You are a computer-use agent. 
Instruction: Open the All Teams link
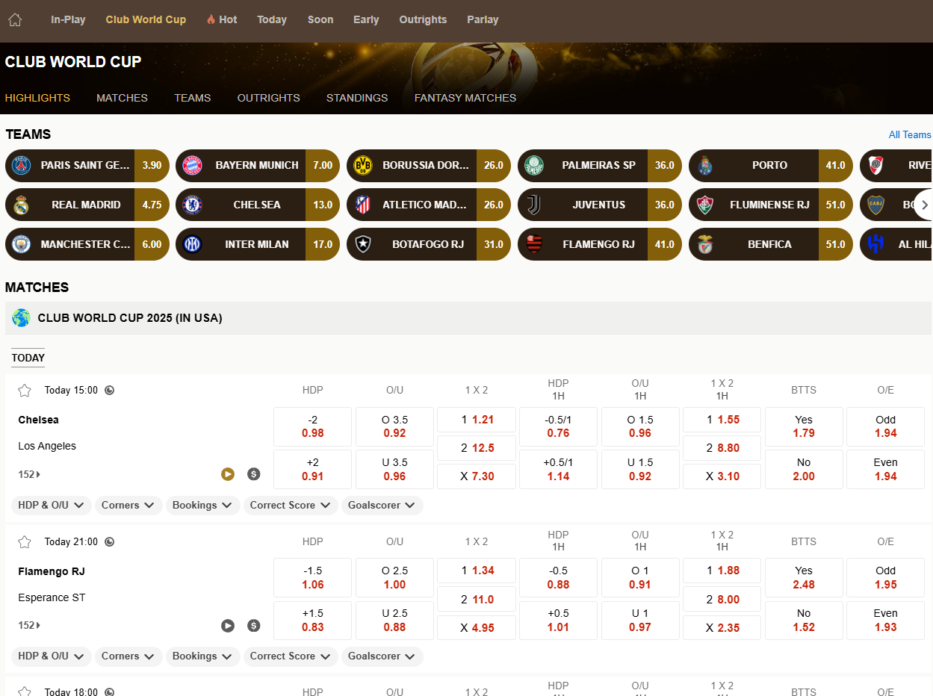pos(910,135)
